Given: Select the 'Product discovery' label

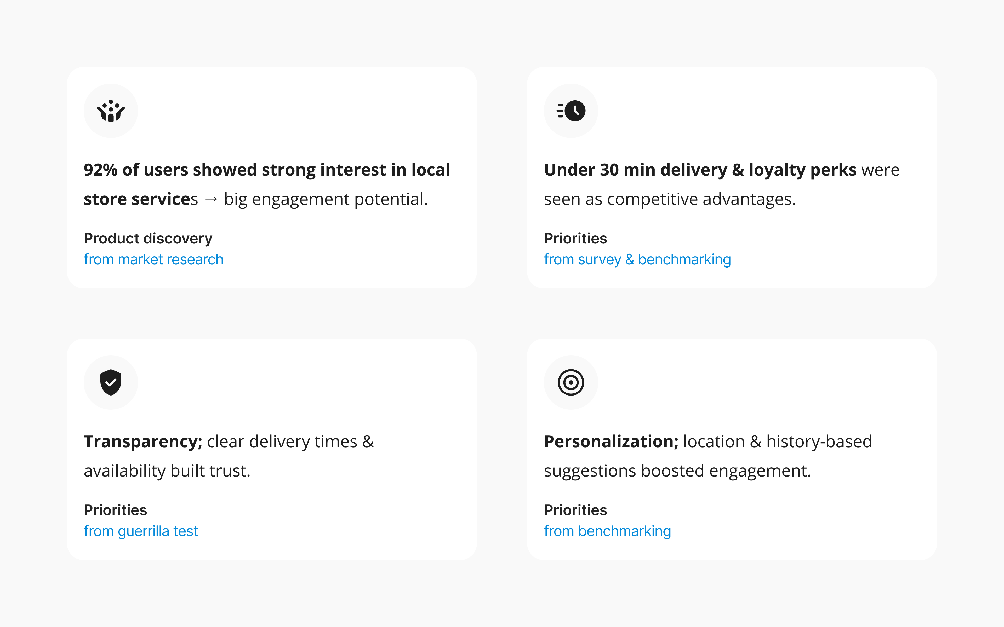Looking at the screenshot, I should pos(148,239).
